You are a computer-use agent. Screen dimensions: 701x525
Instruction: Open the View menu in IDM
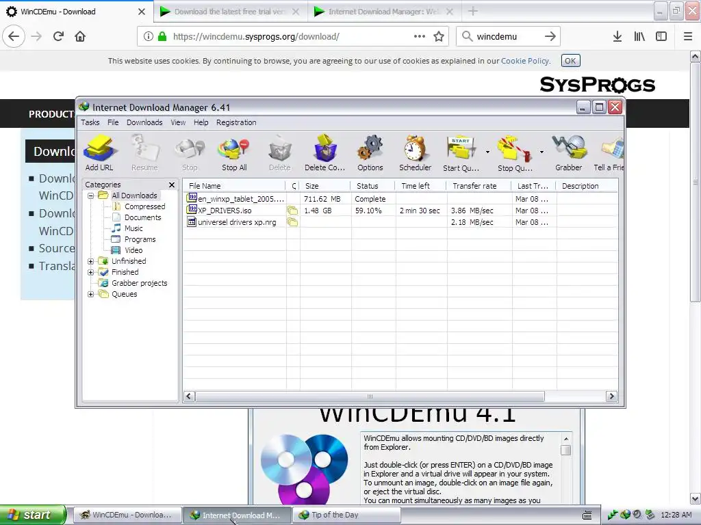click(178, 122)
